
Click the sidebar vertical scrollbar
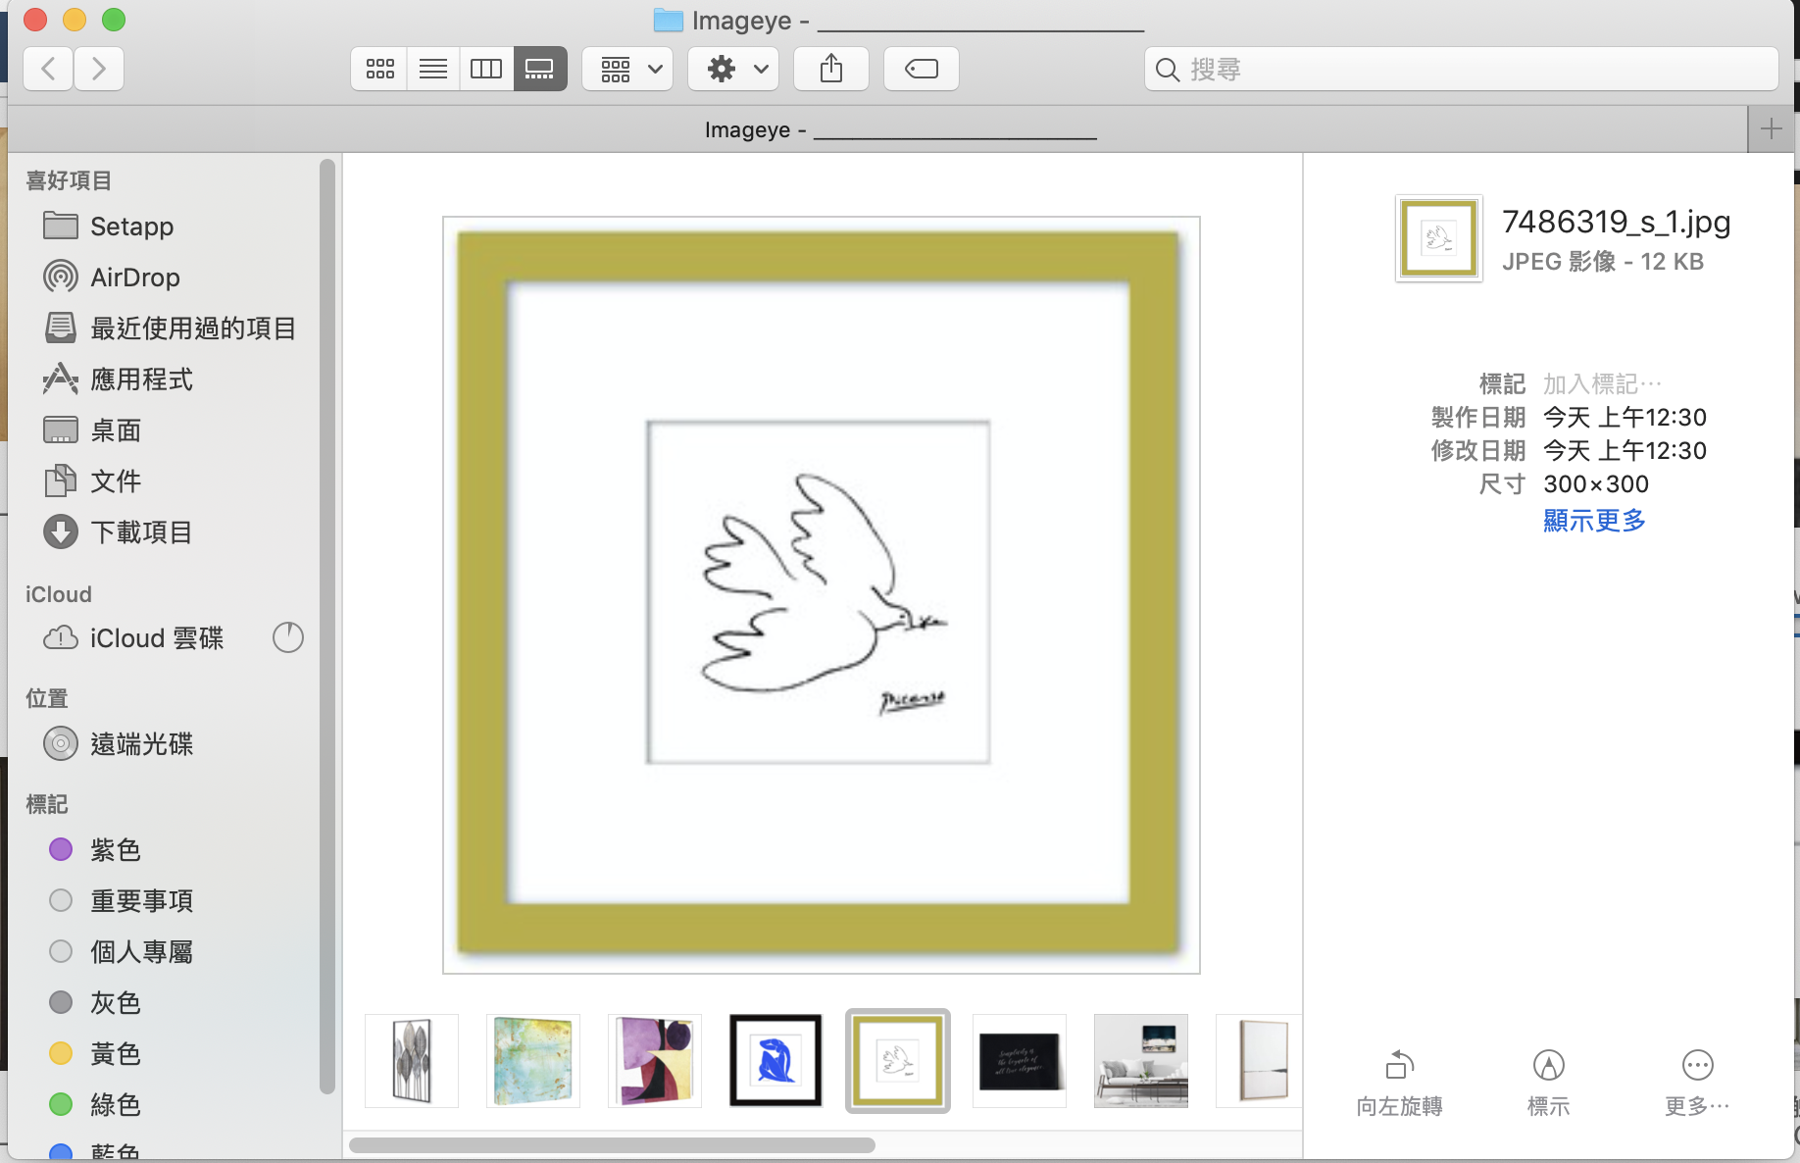tap(327, 626)
